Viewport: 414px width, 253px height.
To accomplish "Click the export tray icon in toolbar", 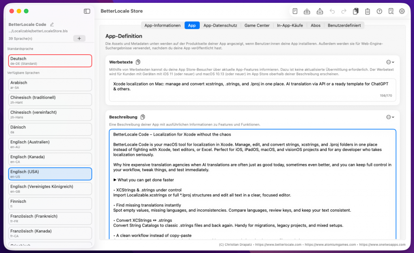I will click(x=319, y=11).
